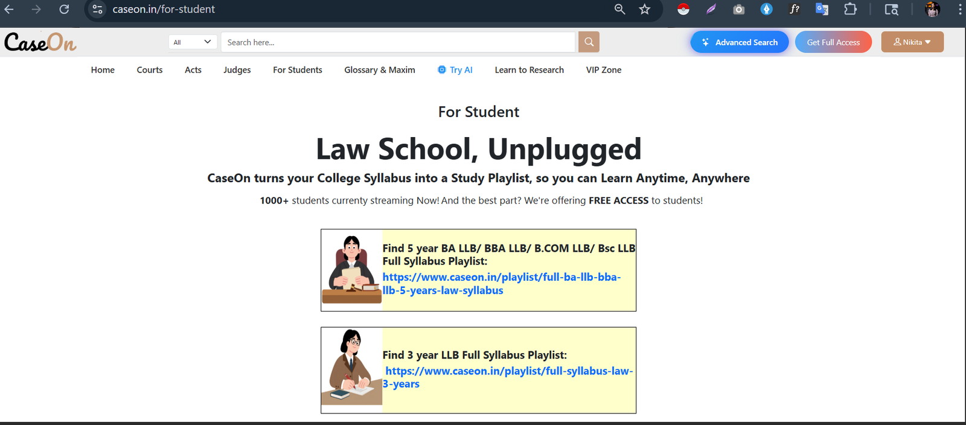Screen dimensions: 966x425
Task: Open the 3-year LLB full syllabus link
Action: tap(508, 377)
